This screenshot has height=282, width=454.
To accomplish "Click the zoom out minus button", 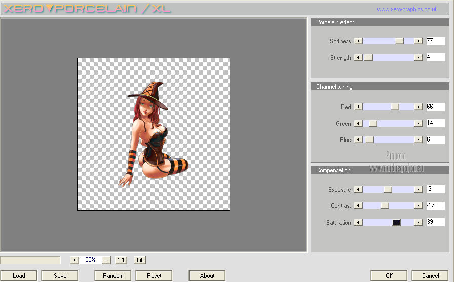I will (x=106, y=260).
